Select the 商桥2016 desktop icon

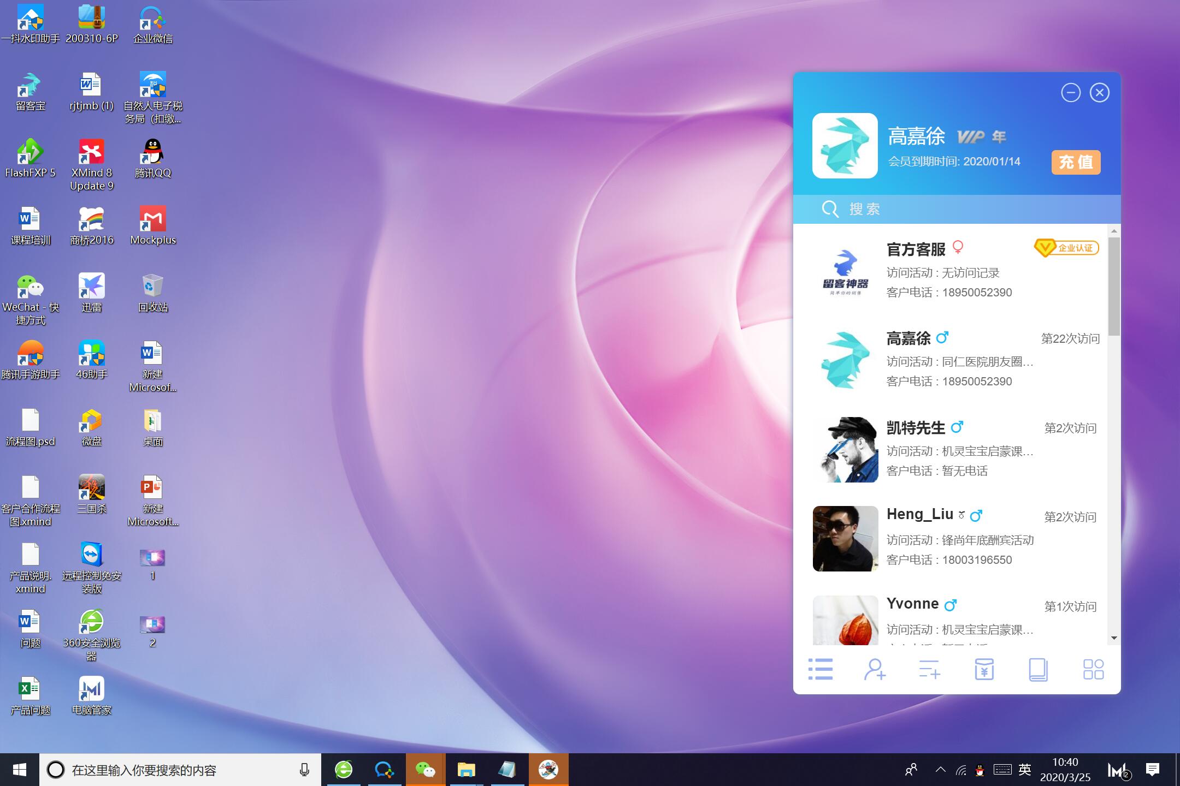(92, 226)
